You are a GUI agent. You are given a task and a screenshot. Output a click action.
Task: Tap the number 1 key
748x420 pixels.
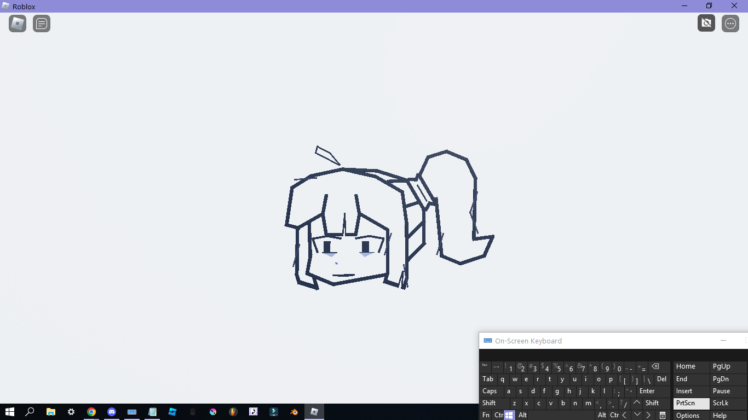tap(509, 367)
